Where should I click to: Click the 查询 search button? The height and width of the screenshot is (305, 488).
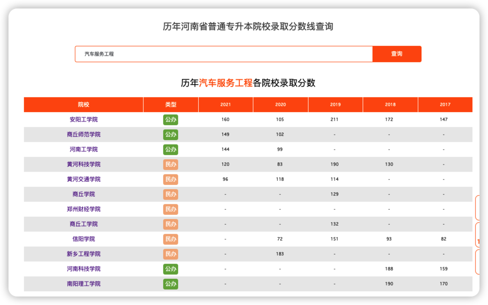coord(397,54)
